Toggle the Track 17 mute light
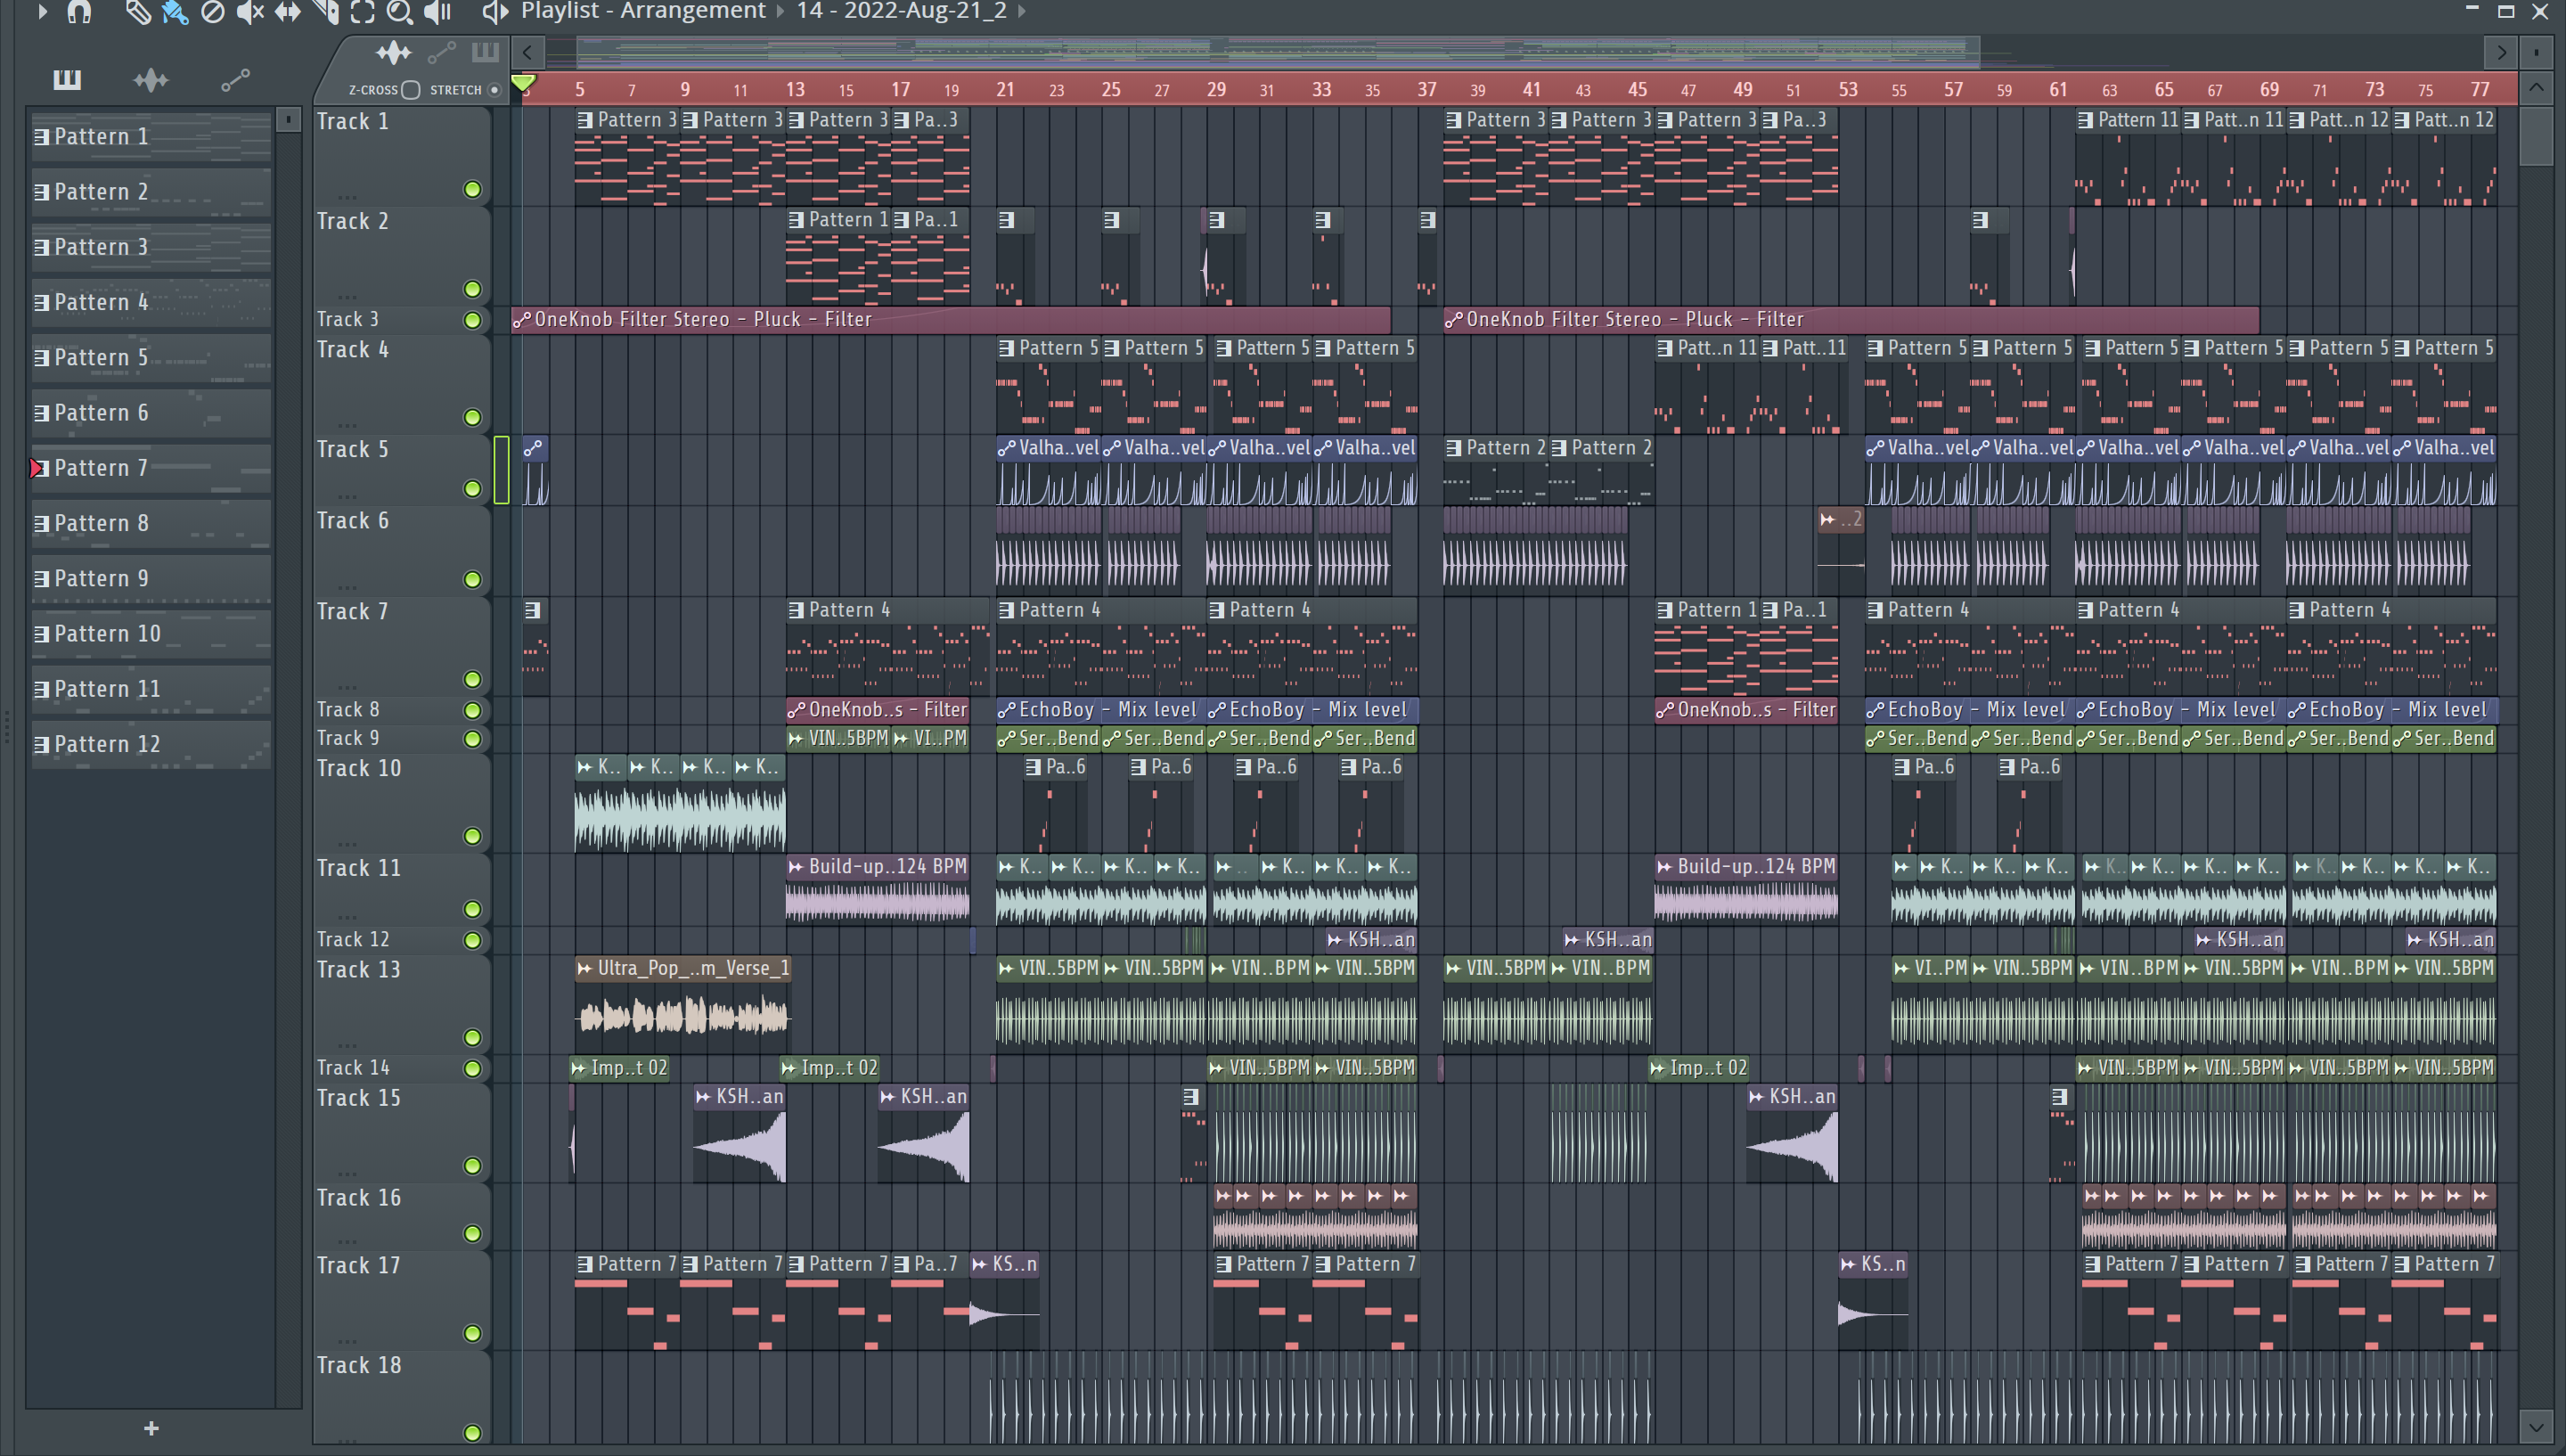Viewport: 2566px width, 1456px height. [473, 1333]
